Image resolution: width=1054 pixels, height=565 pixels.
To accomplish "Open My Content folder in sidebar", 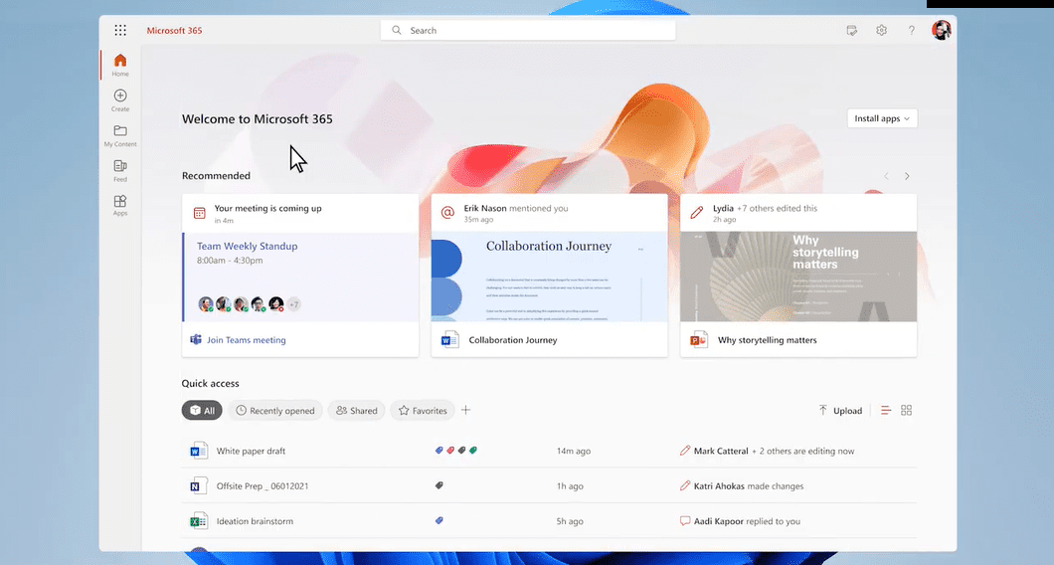I will click(120, 135).
